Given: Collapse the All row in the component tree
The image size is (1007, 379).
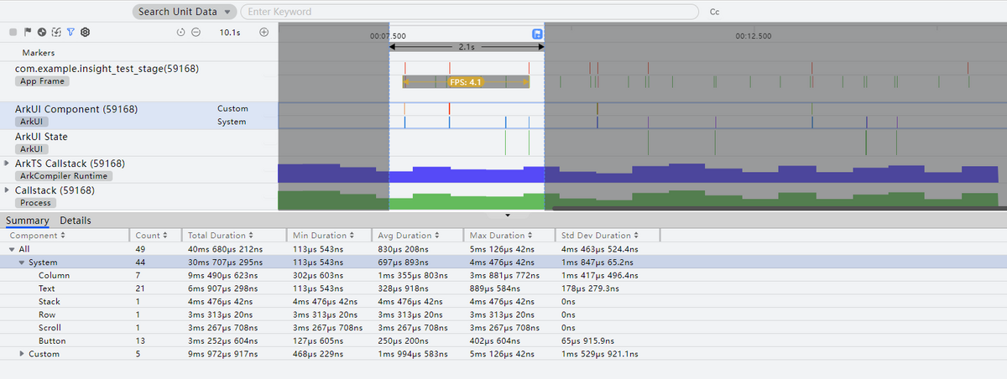Looking at the screenshot, I should pos(12,249).
